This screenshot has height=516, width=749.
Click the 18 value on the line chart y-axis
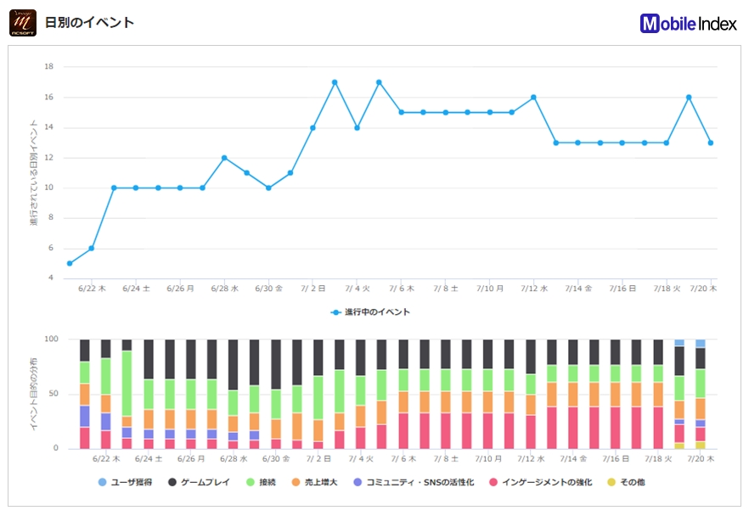coord(49,67)
